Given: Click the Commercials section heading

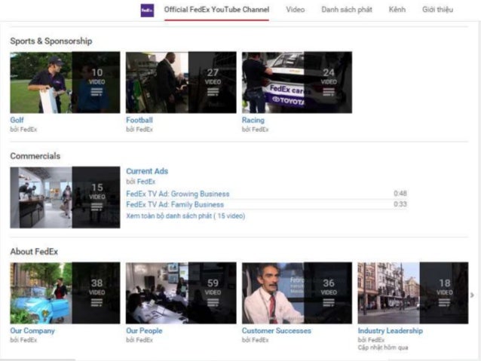Looking at the screenshot, I should click(35, 156).
